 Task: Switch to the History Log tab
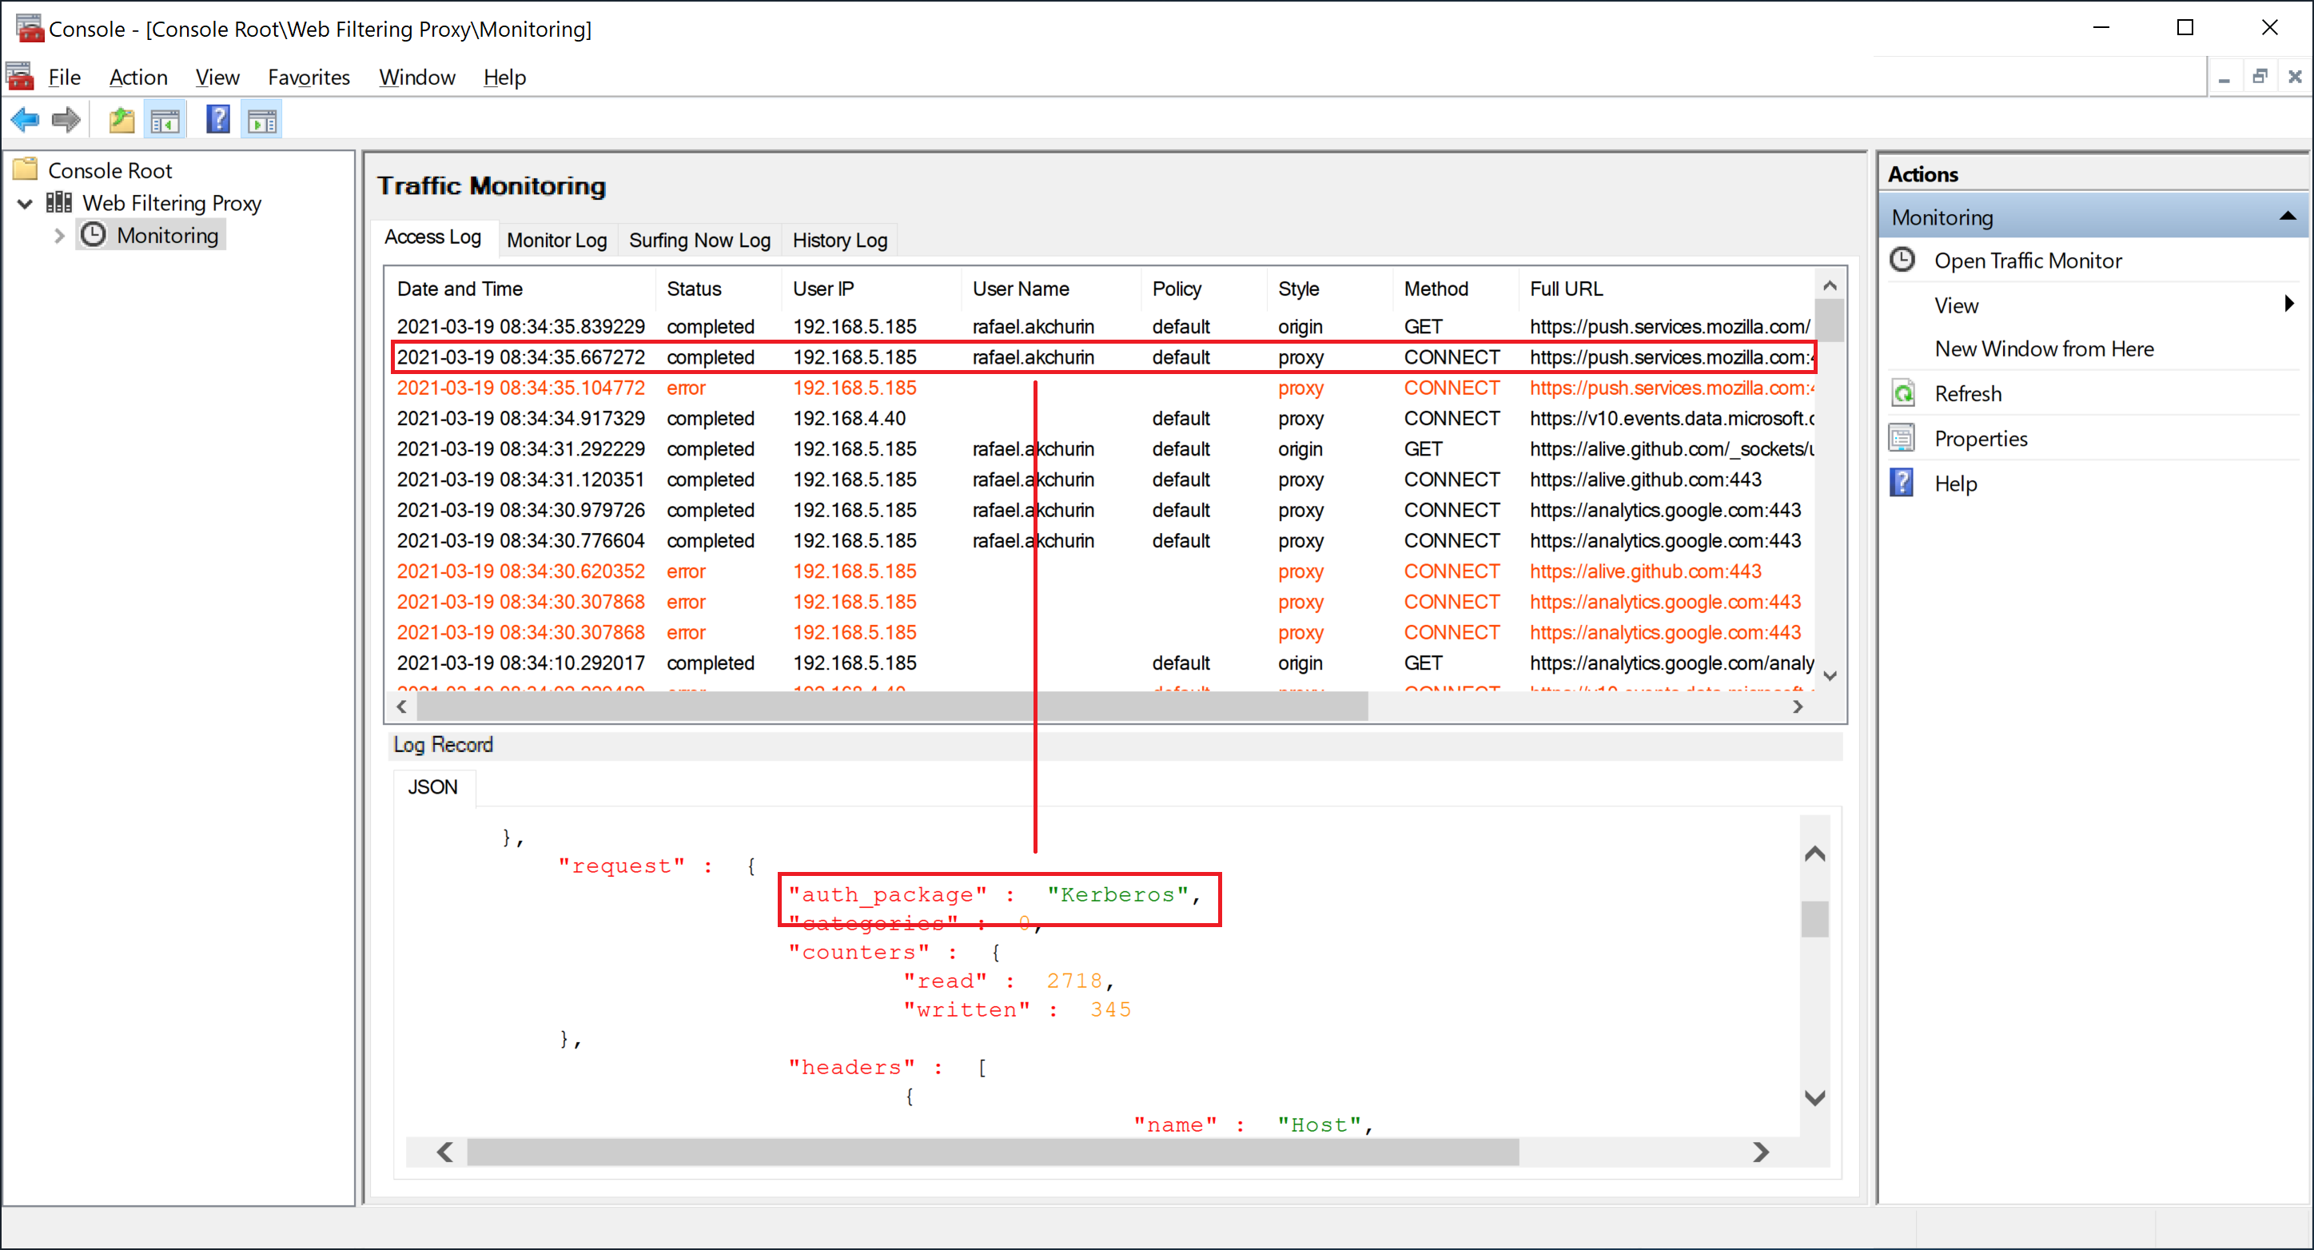(x=839, y=240)
